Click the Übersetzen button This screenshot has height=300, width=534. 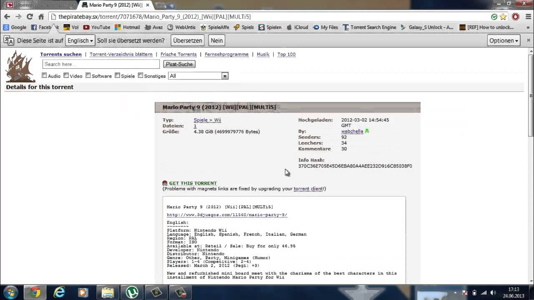(x=188, y=40)
